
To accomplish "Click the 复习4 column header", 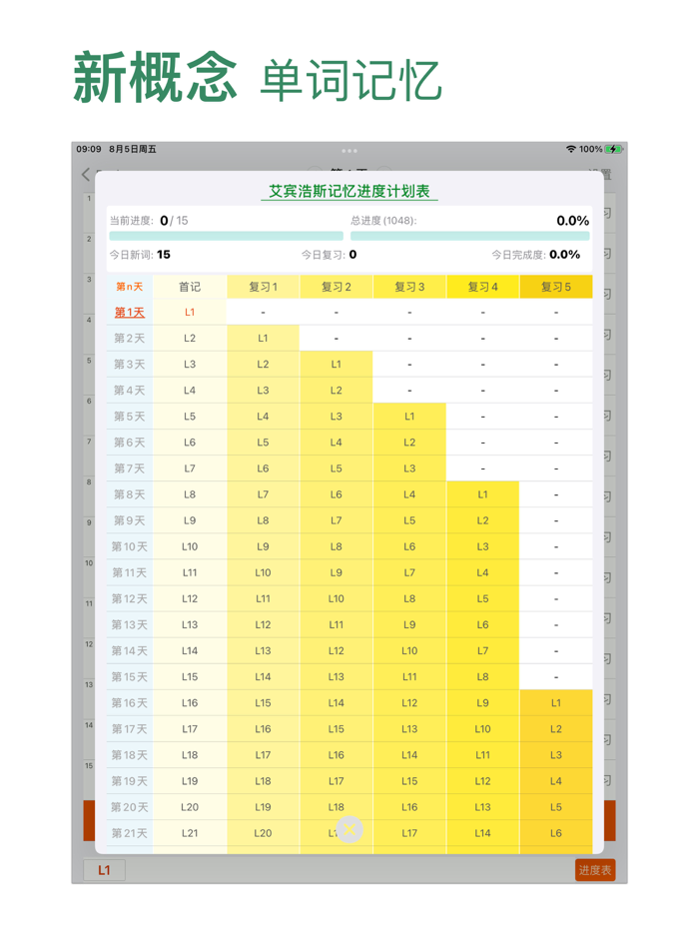I will pyautogui.click(x=482, y=287).
